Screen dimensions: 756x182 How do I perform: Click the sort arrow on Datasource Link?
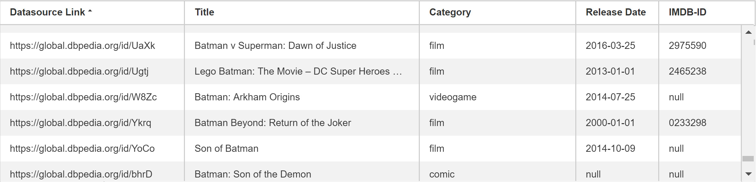[x=90, y=12]
